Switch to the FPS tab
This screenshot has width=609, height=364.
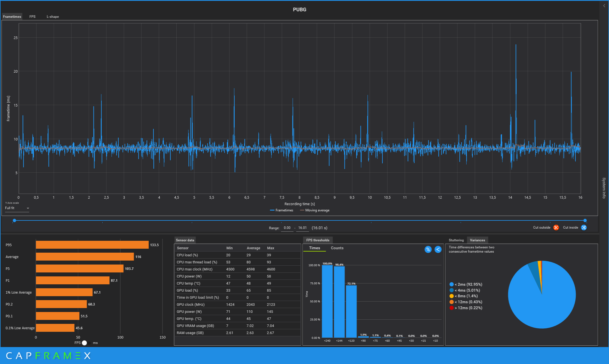tap(32, 17)
